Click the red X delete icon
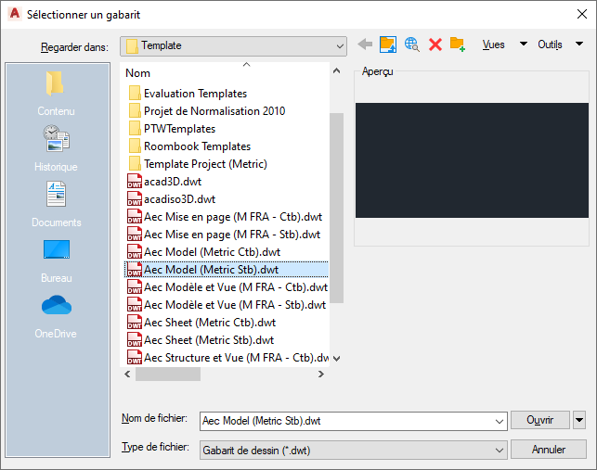597x470 pixels. pyautogui.click(x=435, y=44)
